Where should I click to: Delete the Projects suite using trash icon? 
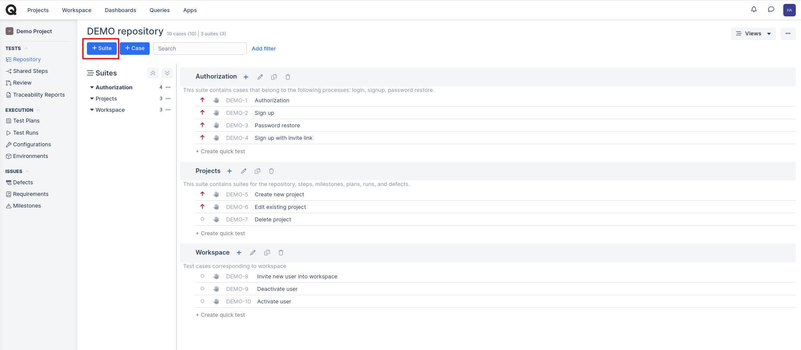[271, 171]
